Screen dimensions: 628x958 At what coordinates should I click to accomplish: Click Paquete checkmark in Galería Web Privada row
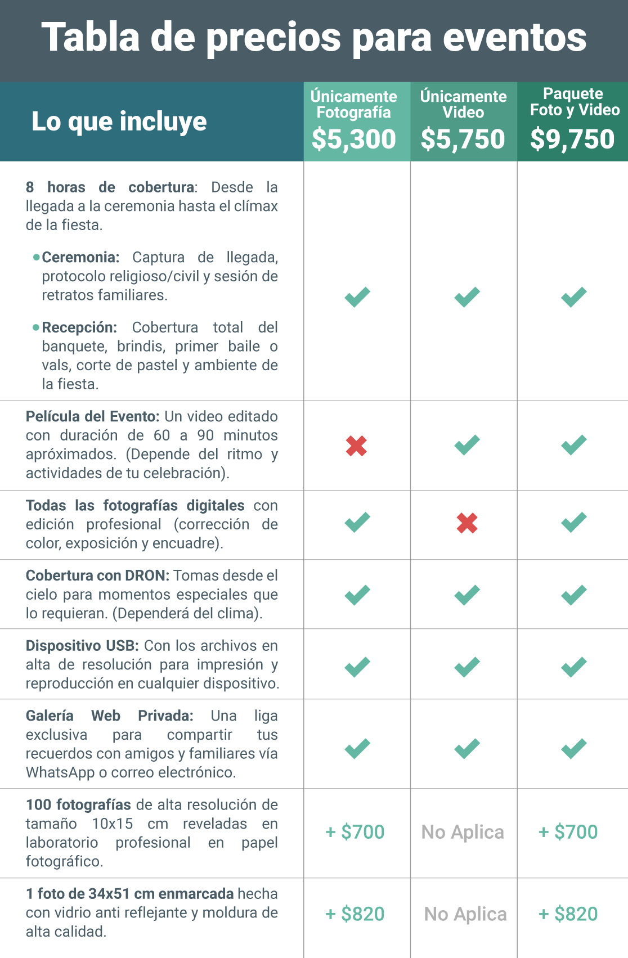[x=573, y=748]
